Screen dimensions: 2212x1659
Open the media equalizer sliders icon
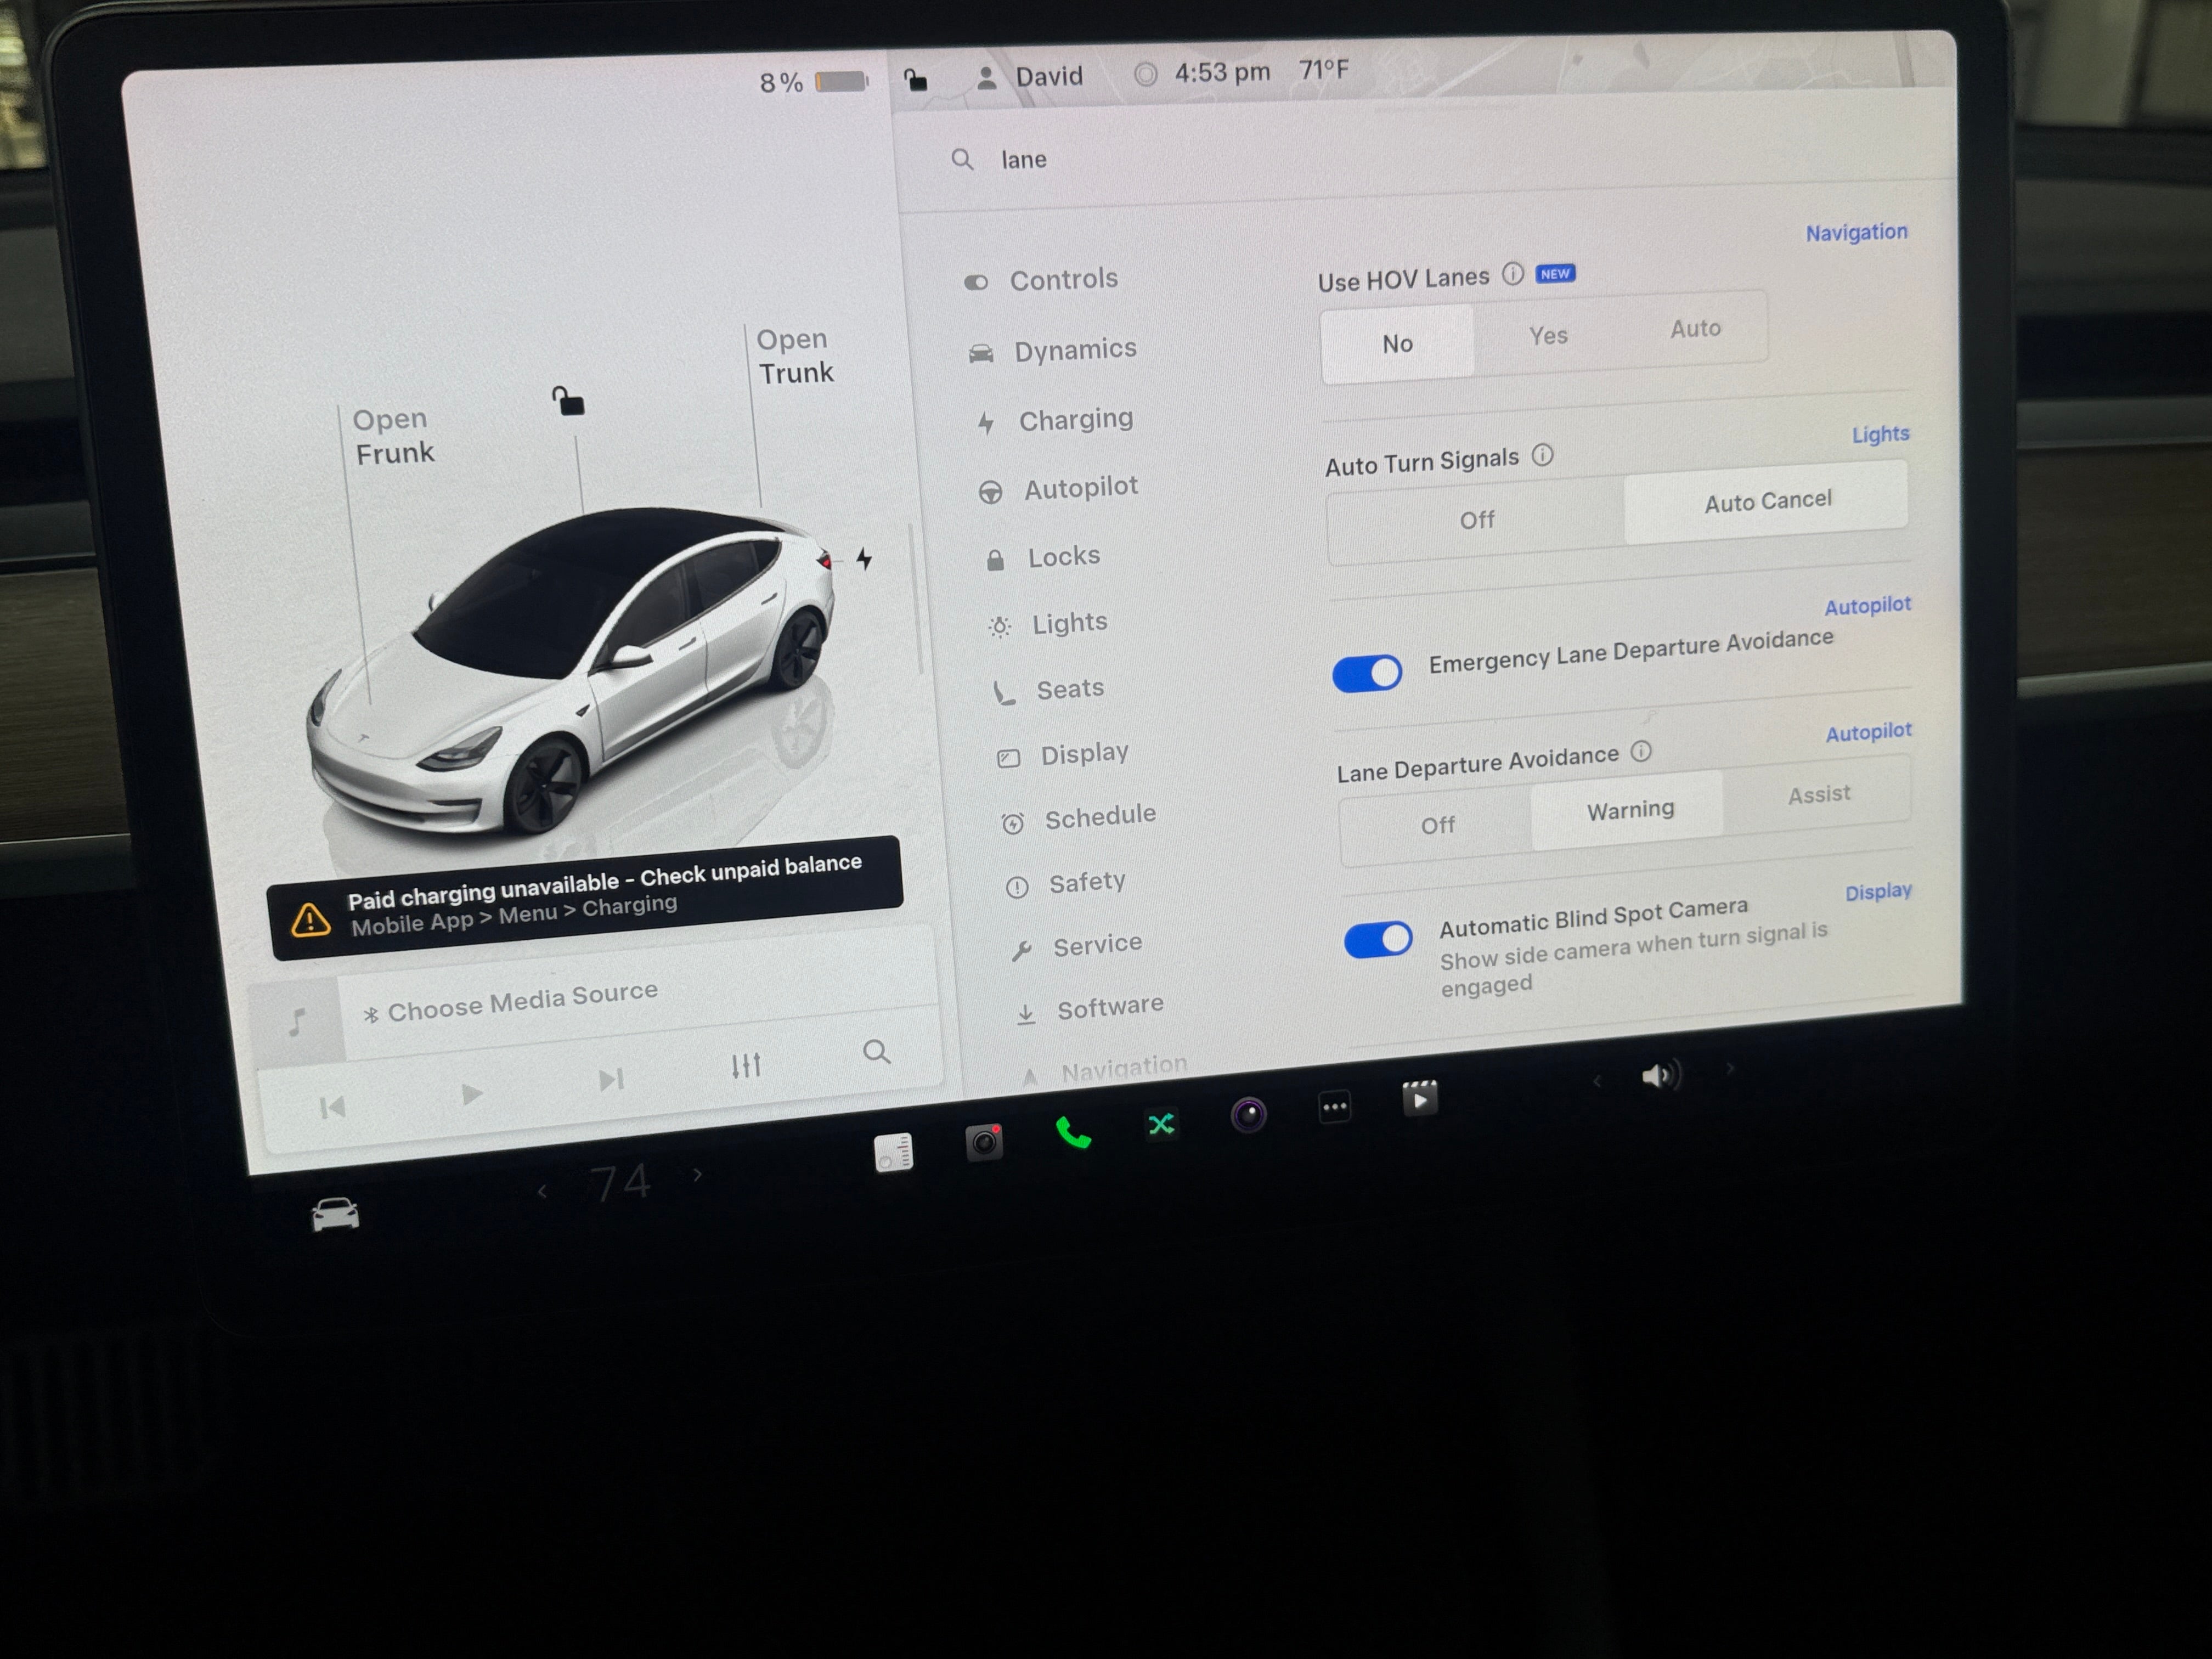pos(746,1066)
